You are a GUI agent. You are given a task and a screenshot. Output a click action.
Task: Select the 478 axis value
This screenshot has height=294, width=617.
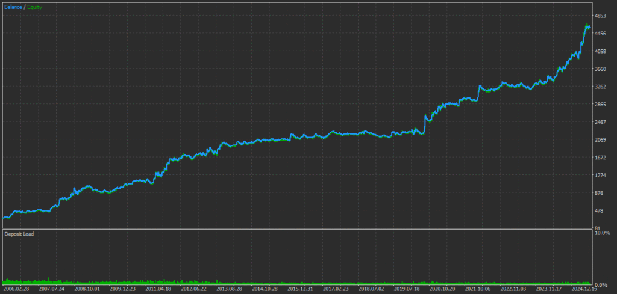[x=598, y=210]
